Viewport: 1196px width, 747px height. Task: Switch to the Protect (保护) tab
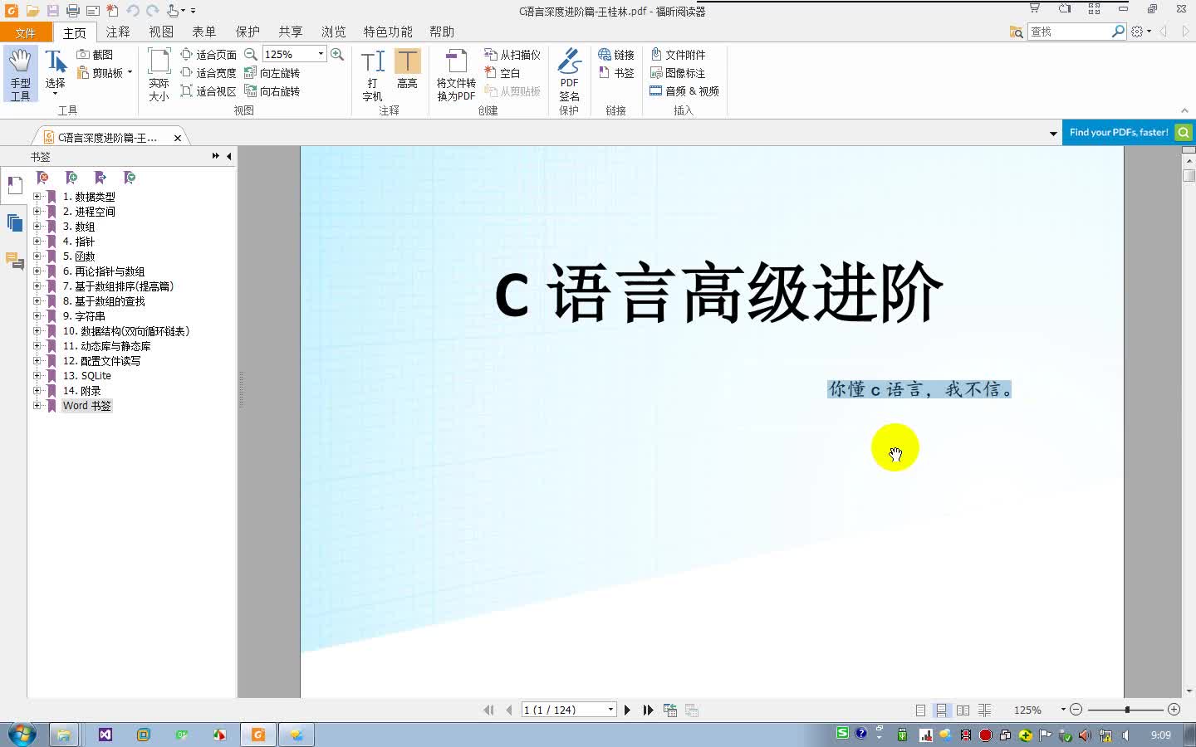(x=248, y=32)
